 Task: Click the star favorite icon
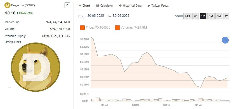click(67, 6)
